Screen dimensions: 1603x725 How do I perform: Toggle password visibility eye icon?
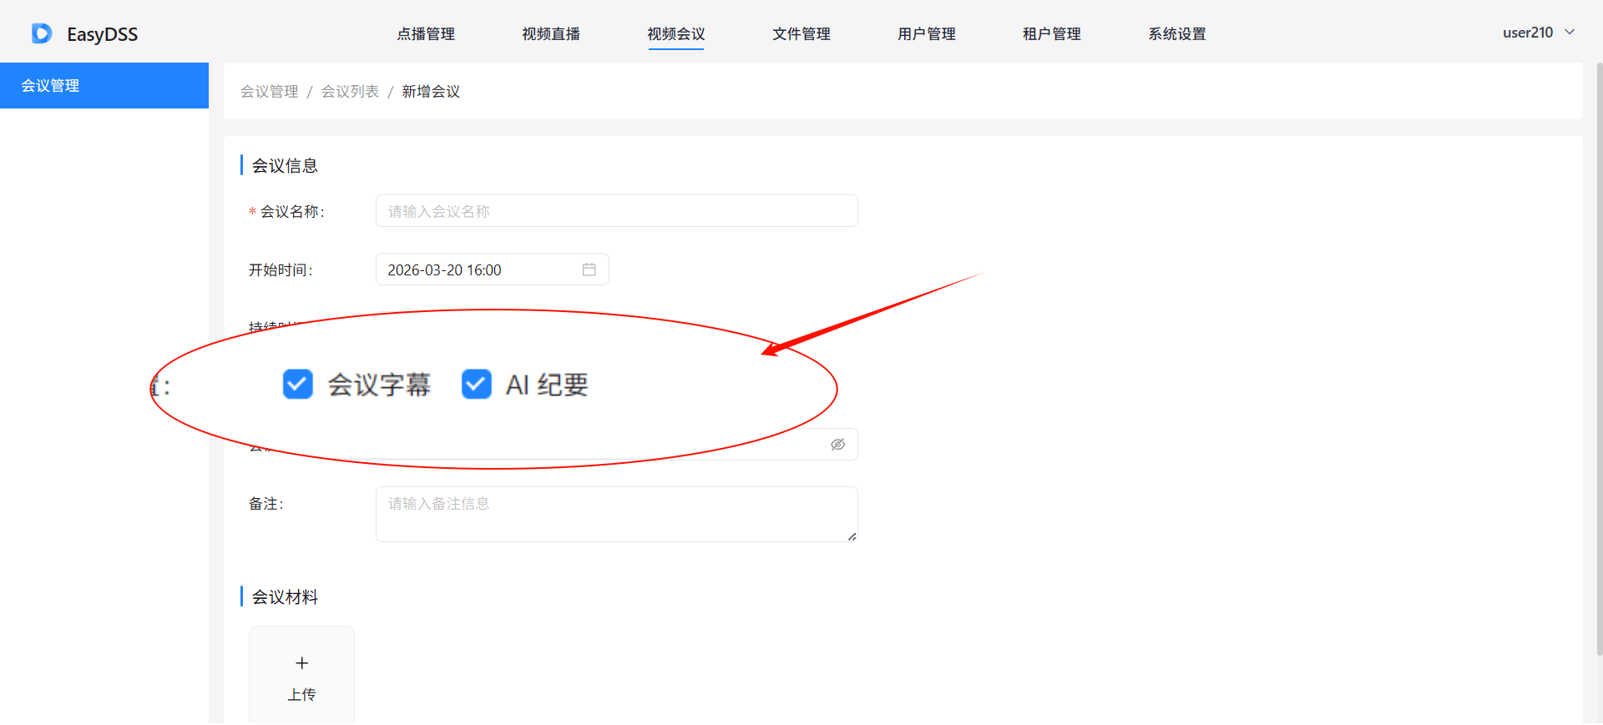pos(837,445)
